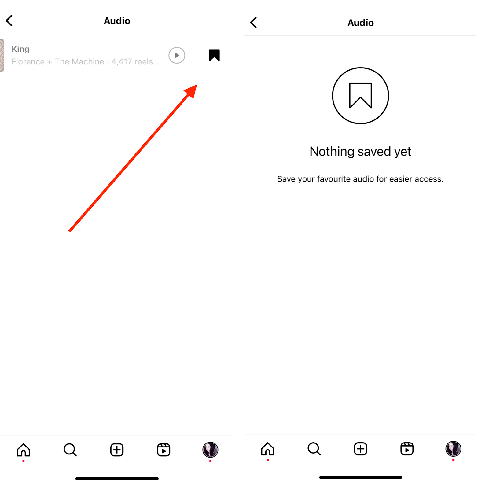The height and width of the screenshot is (489, 489).
Task: Open Reels tab on right screen
Action: 407,449
